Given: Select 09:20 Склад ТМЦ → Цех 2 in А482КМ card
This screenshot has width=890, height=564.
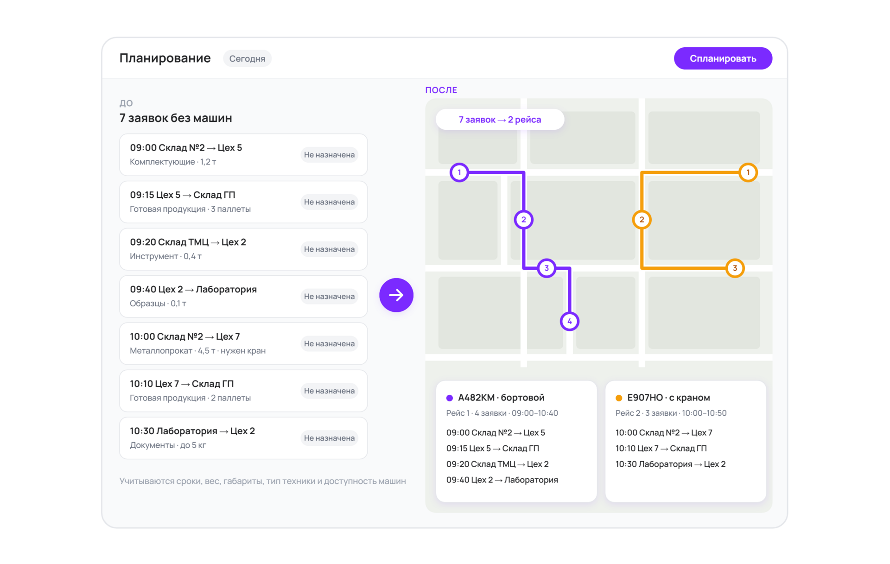Looking at the screenshot, I should tap(497, 464).
